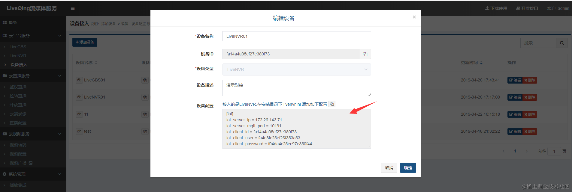Click 确定 to confirm device edit
The width and height of the screenshot is (572, 192).
(x=408, y=168)
